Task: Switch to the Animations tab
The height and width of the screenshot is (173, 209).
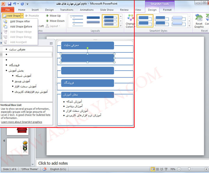Action: coord(87,10)
